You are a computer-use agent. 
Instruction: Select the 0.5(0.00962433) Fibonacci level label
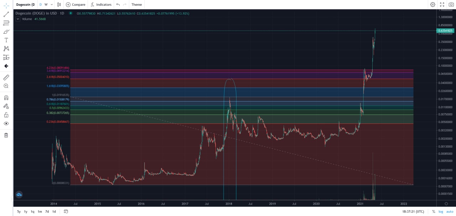(59, 108)
